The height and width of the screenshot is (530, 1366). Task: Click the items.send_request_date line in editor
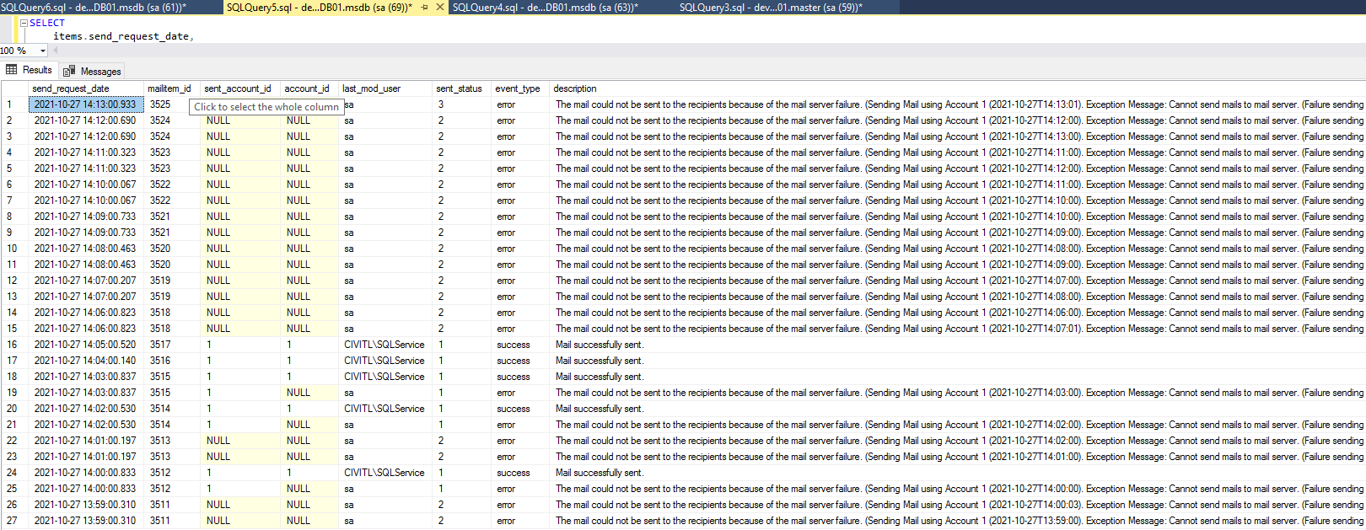(124, 36)
